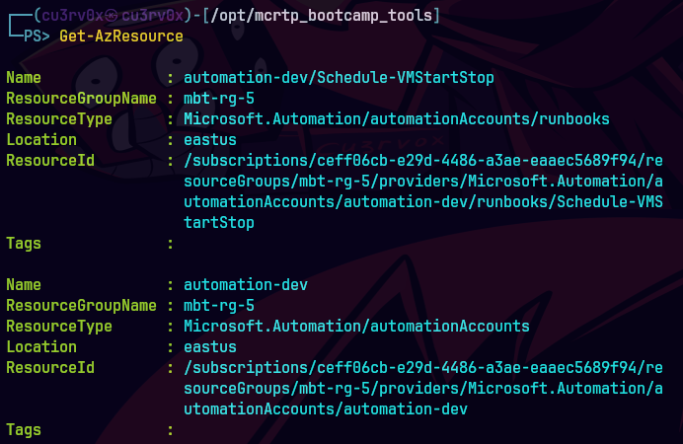Click second record's ResourceId label
This screenshot has height=444, width=683.
50,367
